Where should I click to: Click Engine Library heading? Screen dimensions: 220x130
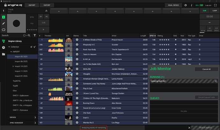click(x=15, y=41)
